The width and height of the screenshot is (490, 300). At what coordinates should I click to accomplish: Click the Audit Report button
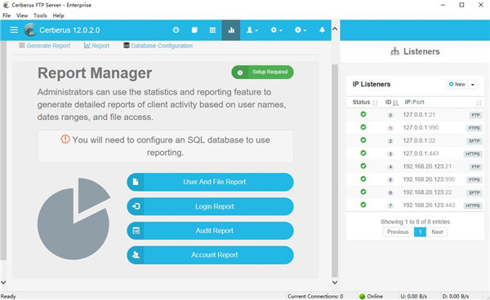point(210,231)
